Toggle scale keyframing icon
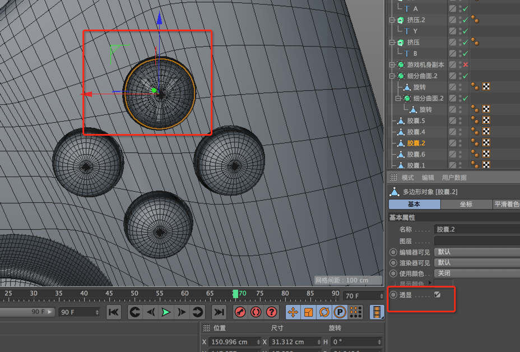 [308, 312]
